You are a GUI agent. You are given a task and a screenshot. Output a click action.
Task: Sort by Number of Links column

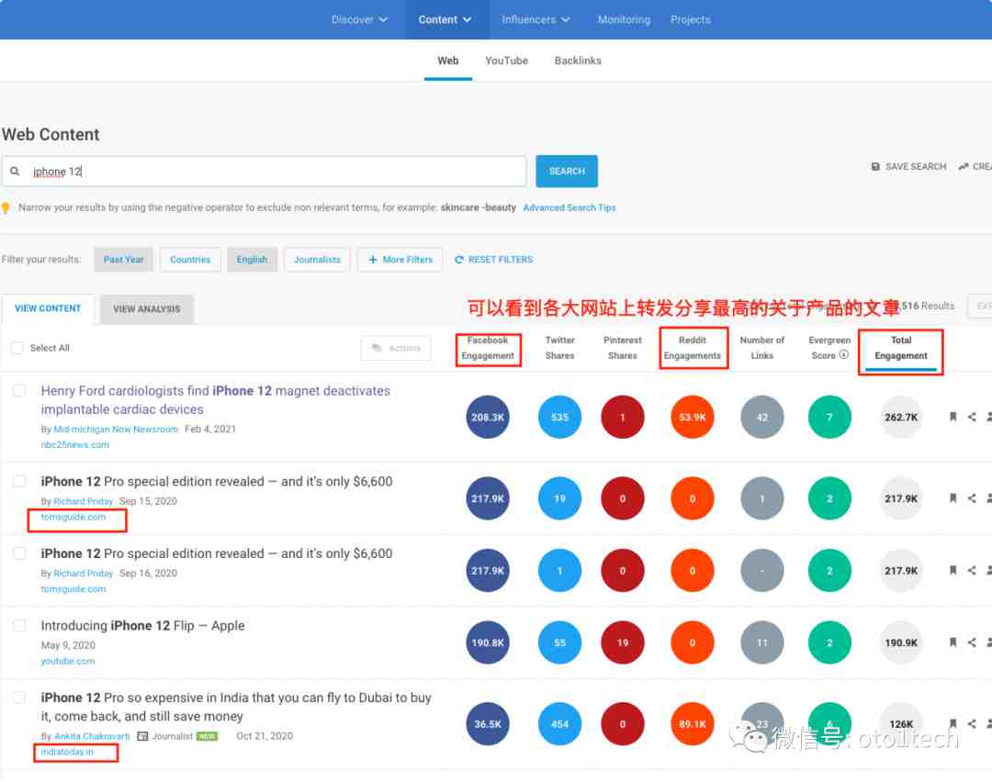(x=761, y=348)
